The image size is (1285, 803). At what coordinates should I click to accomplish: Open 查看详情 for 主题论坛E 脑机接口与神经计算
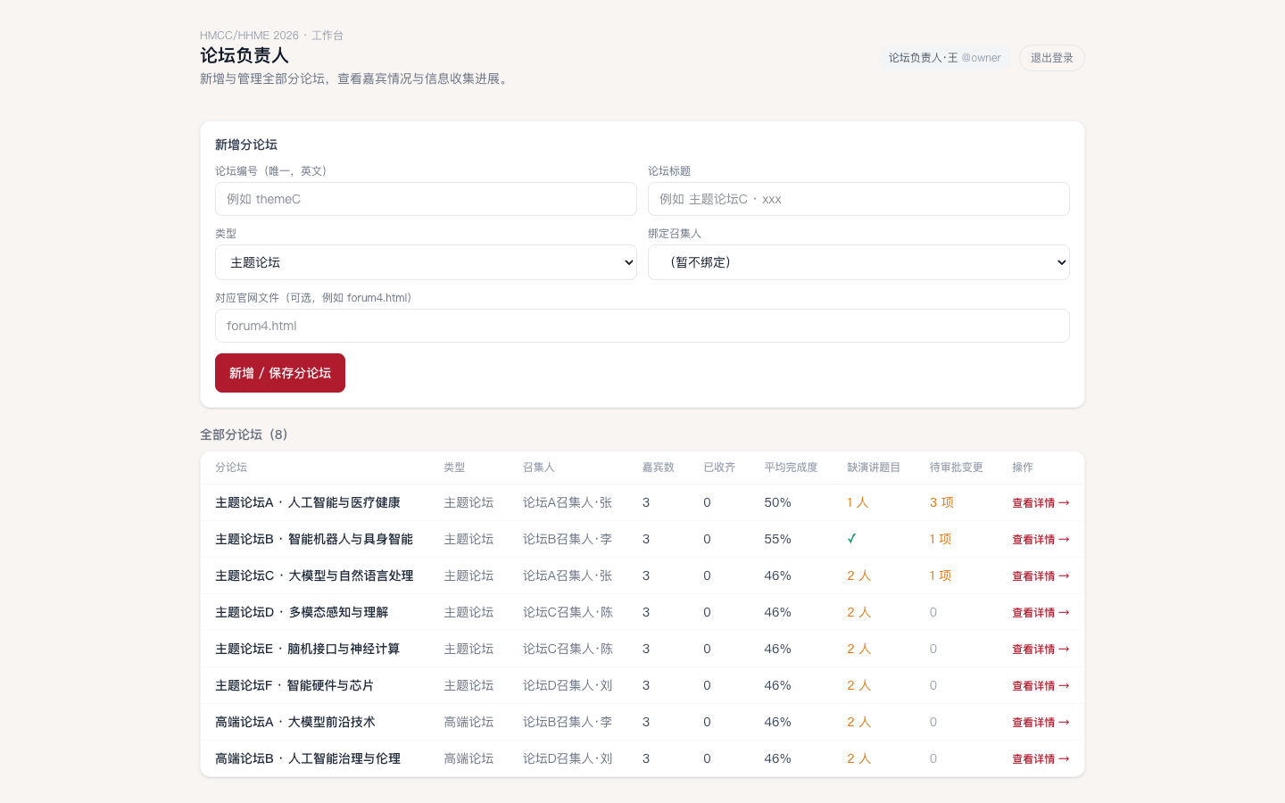[1040, 650]
